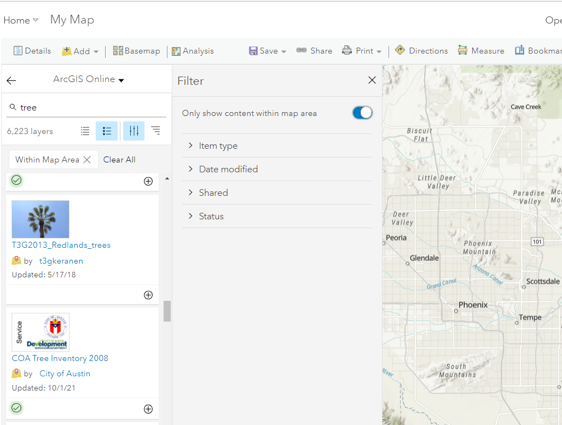Expand the Status filter section
This screenshot has height=425, width=562.
[277, 217]
